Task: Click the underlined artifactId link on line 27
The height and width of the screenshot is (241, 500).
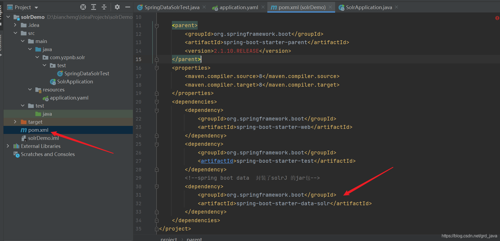Action: (217, 161)
